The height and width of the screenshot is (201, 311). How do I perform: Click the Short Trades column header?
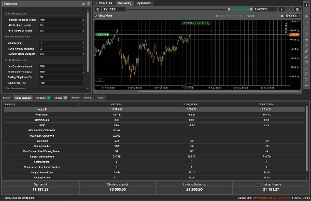[266, 104]
